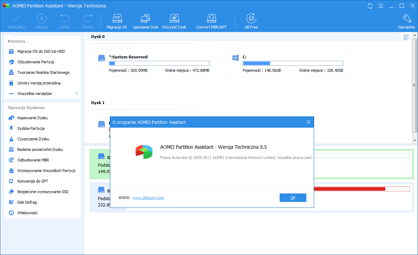Toggle disk view layout icon
Screen dimensions: 418x255
point(406,37)
